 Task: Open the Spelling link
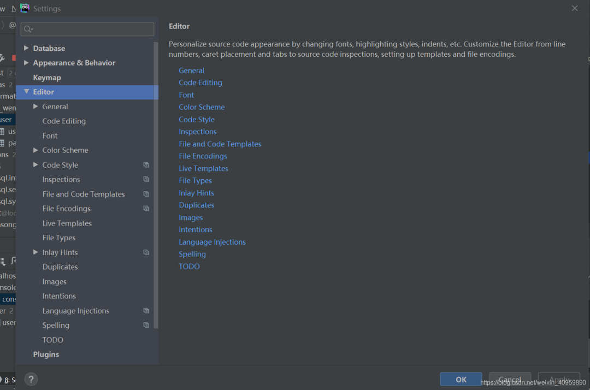[192, 254]
